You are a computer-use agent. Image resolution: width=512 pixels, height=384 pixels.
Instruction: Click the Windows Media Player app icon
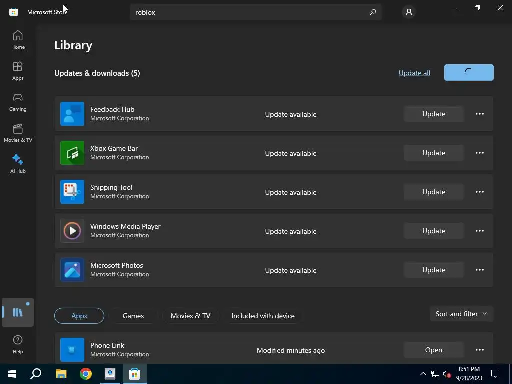(72, 231)
